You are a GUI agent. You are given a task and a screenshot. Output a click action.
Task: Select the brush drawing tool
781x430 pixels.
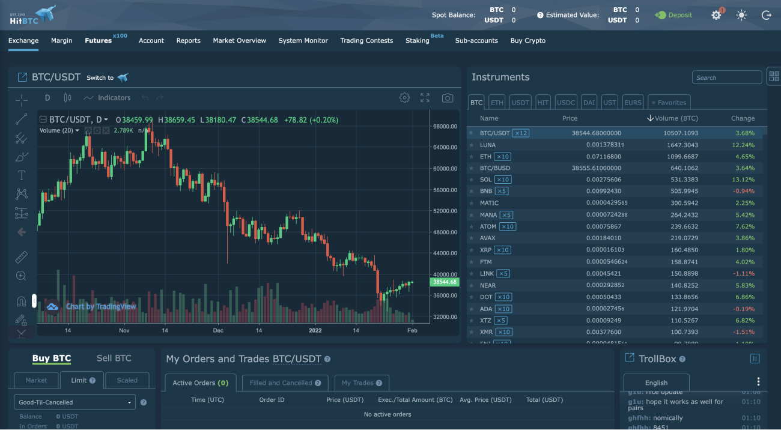pos(22,157)
